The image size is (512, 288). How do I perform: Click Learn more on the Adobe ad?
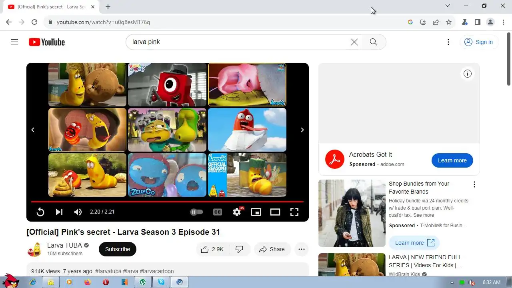click(x=452, y=160)
